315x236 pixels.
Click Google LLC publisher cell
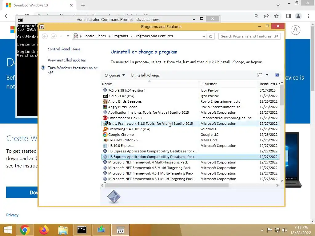[209, 135]
